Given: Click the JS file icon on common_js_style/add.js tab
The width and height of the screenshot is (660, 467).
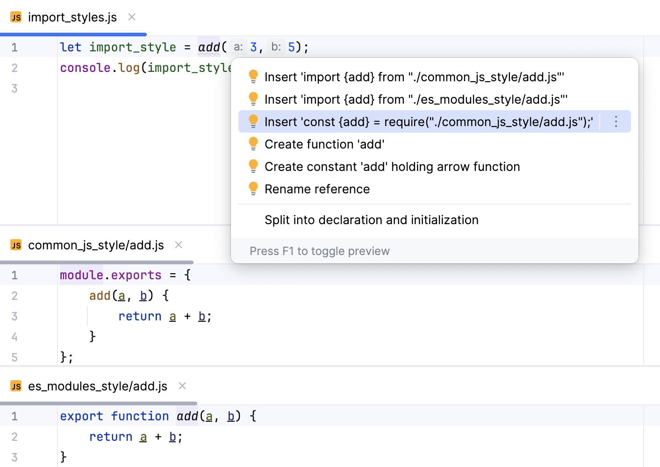Looking at the screenshot, I should (x=16, y=245).
